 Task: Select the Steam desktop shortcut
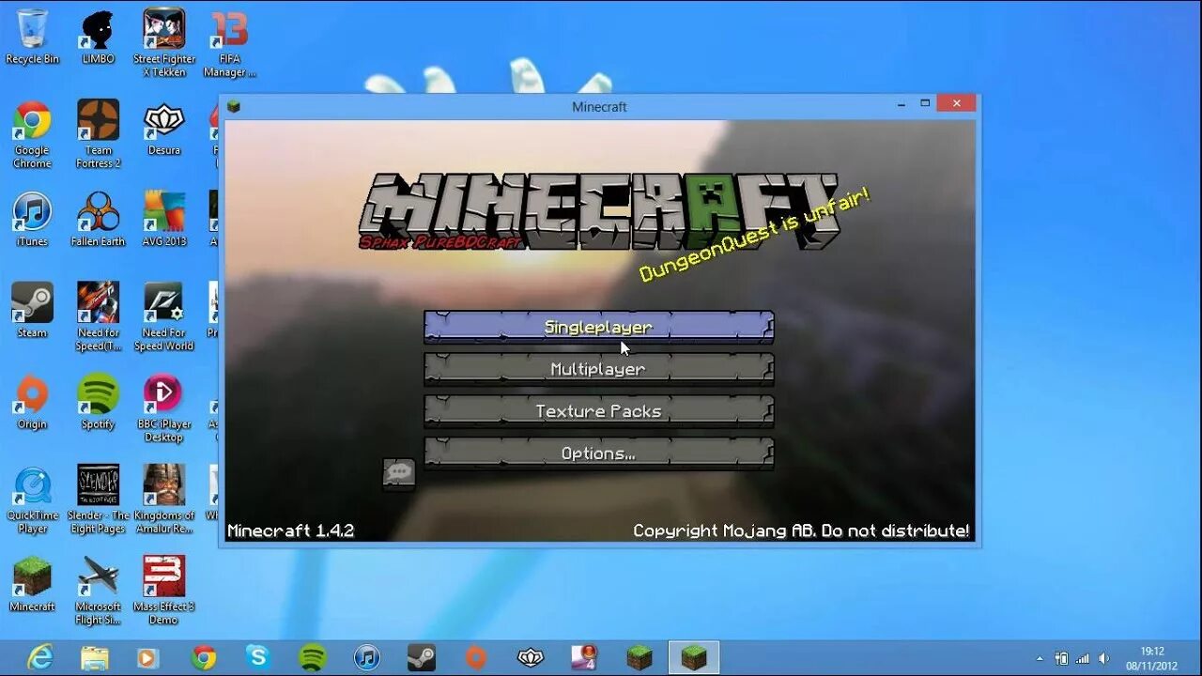(32, 309)
